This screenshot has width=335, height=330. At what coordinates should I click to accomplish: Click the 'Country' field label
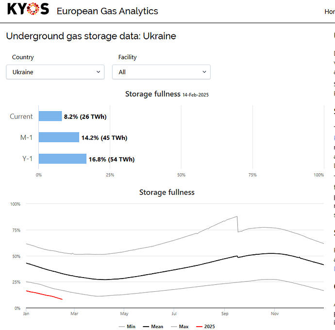click(x=23, y=57)
